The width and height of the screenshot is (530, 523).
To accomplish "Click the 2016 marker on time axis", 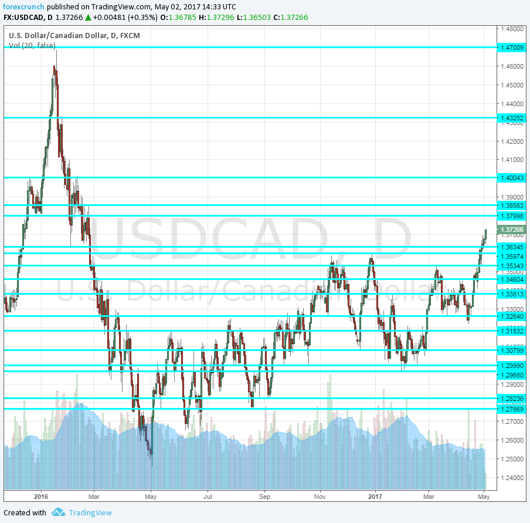I will point(41,496).
